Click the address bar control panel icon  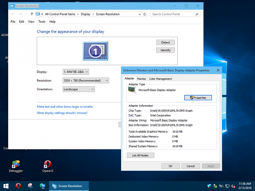point(38,14)
